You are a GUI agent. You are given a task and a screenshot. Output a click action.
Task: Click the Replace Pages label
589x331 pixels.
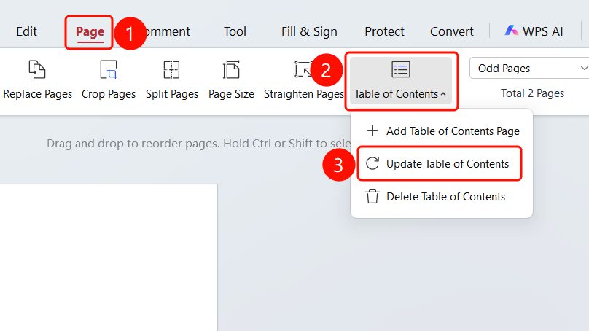(x=38, y=94)
